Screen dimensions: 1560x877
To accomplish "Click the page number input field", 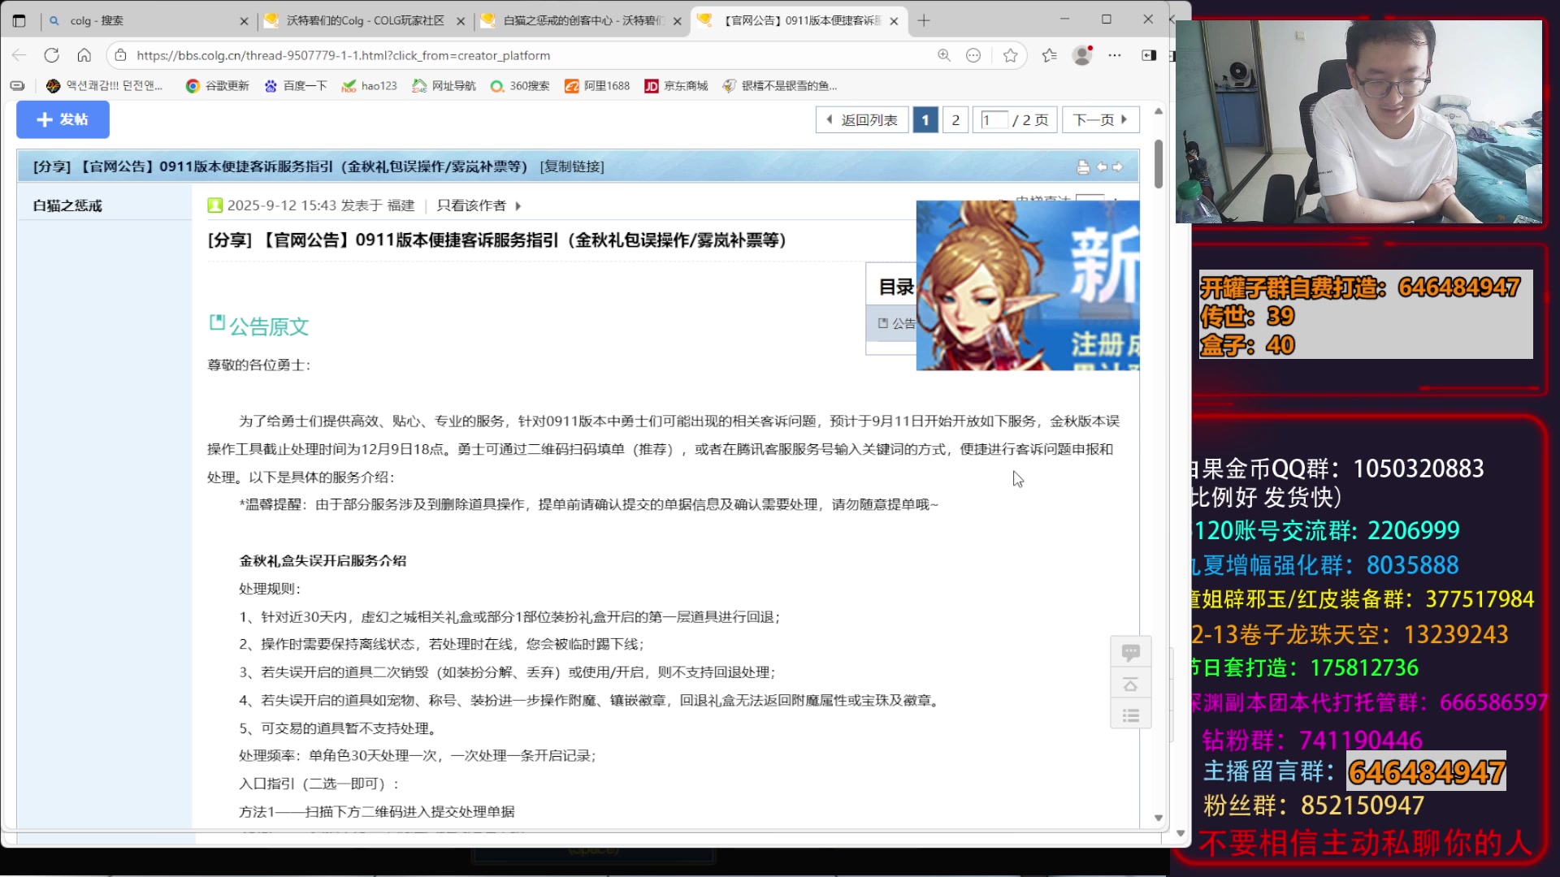I will click(994, 120).
